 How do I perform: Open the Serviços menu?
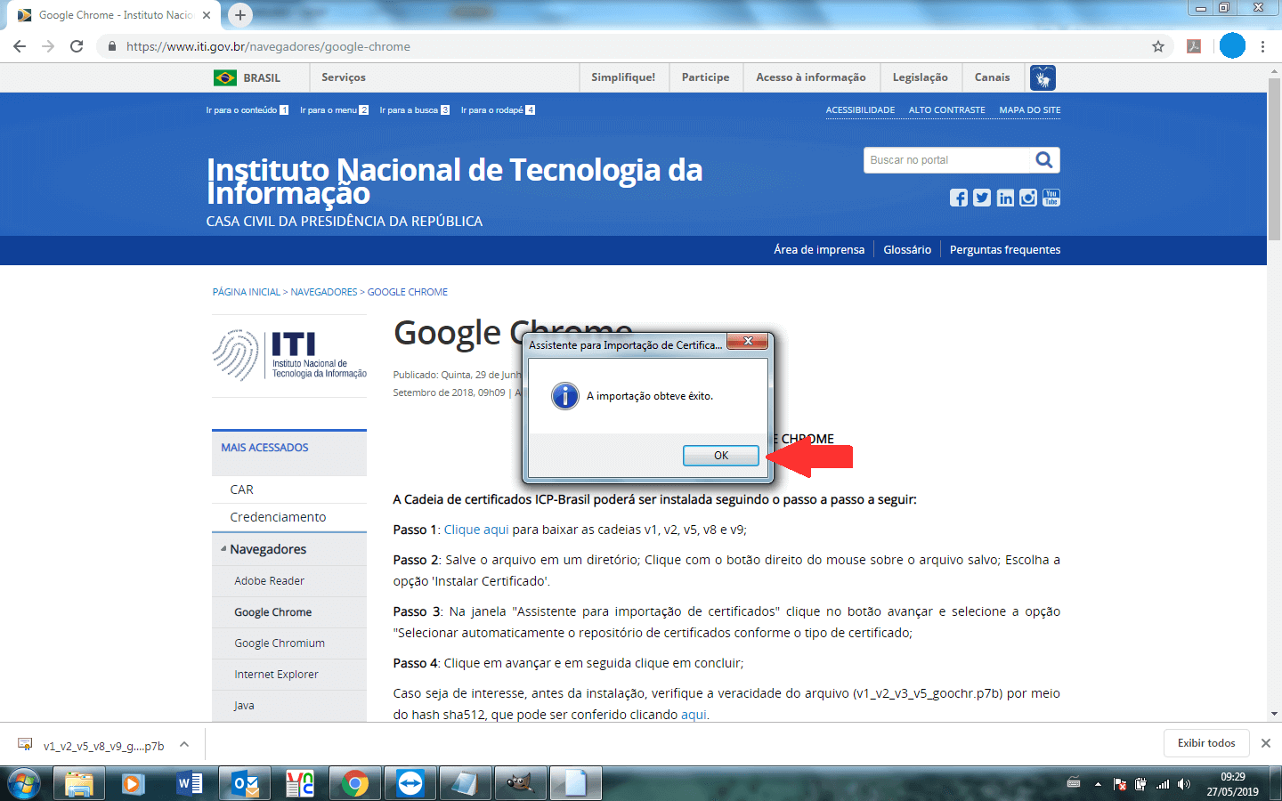tap(344, 77)
